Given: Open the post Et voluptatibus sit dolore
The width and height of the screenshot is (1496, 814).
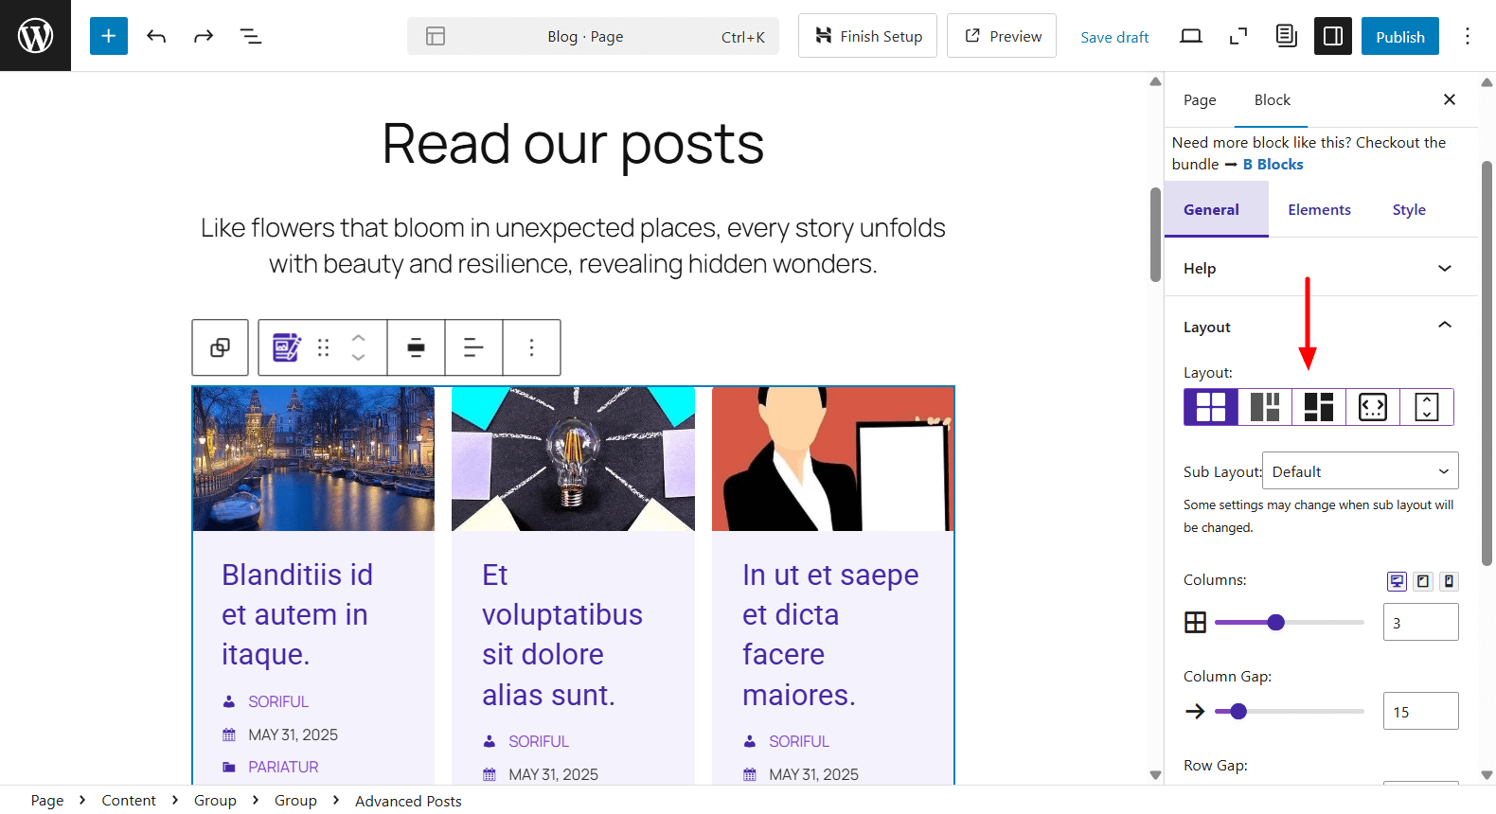Looking at the screenshot, I should click(x=562, y=634).
